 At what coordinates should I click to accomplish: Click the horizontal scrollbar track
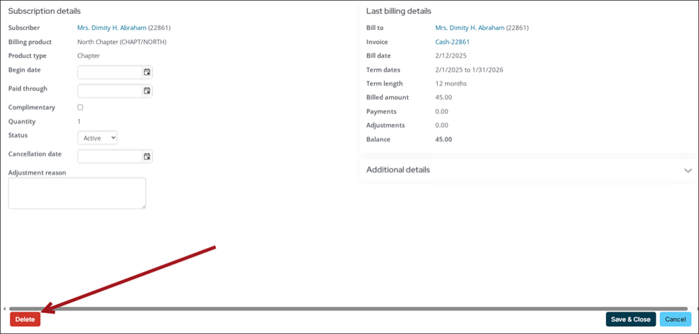click(x=349, y=308)
